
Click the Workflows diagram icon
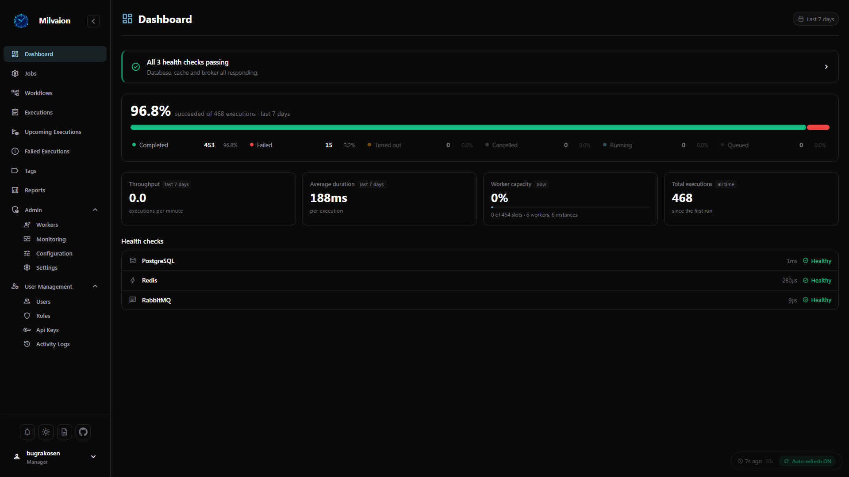15,93
